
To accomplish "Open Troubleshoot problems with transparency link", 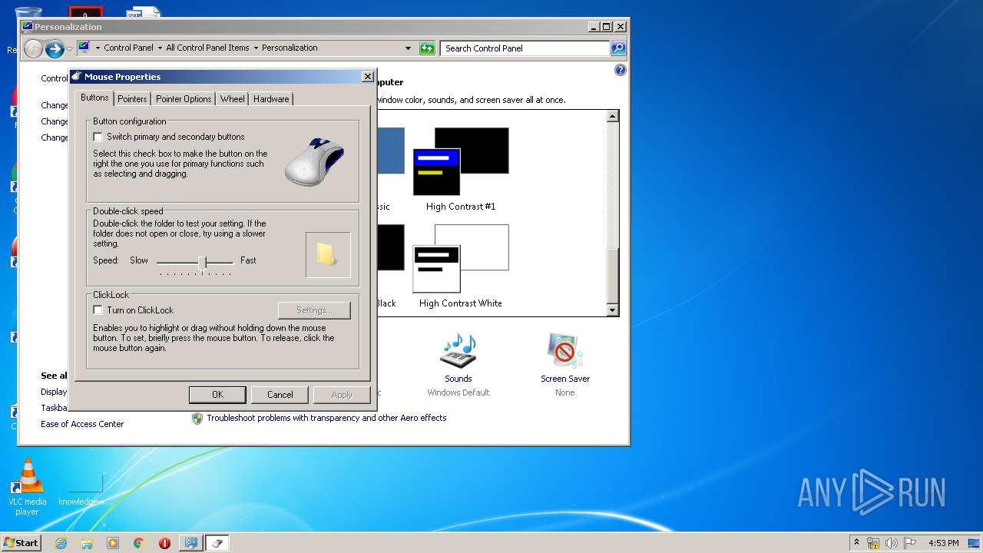I will pyautogui.click(x=326, y=419).
